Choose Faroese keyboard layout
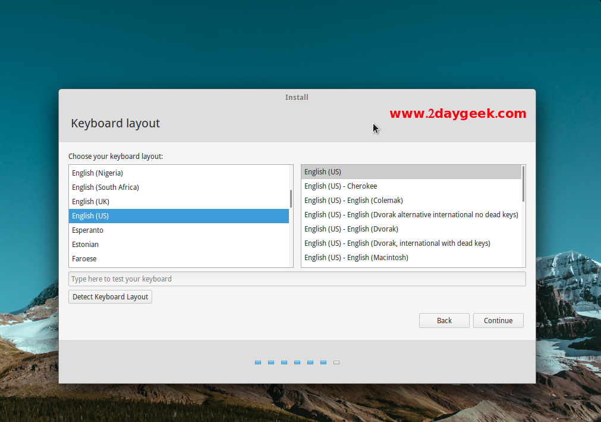 coord(84,258)
